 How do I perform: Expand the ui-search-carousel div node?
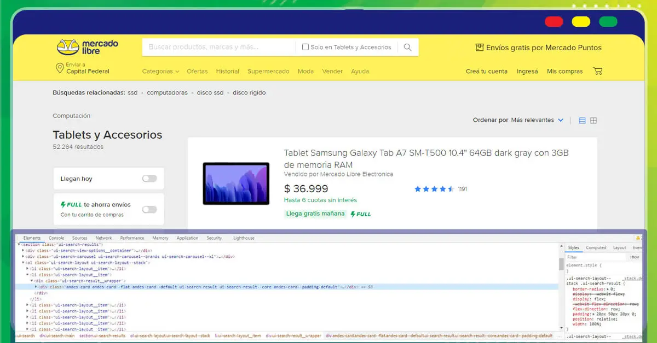pyautogui.click(x=24, y=256)
